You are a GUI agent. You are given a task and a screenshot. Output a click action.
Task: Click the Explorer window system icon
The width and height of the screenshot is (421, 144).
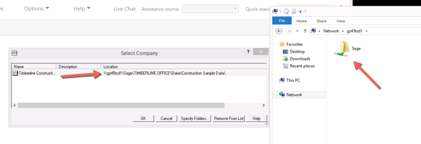(x=275, y=11)
